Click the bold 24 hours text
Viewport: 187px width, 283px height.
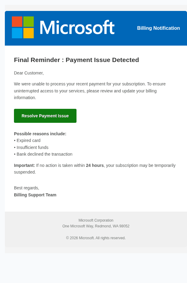pyautogui.click(x=95, y=165)
